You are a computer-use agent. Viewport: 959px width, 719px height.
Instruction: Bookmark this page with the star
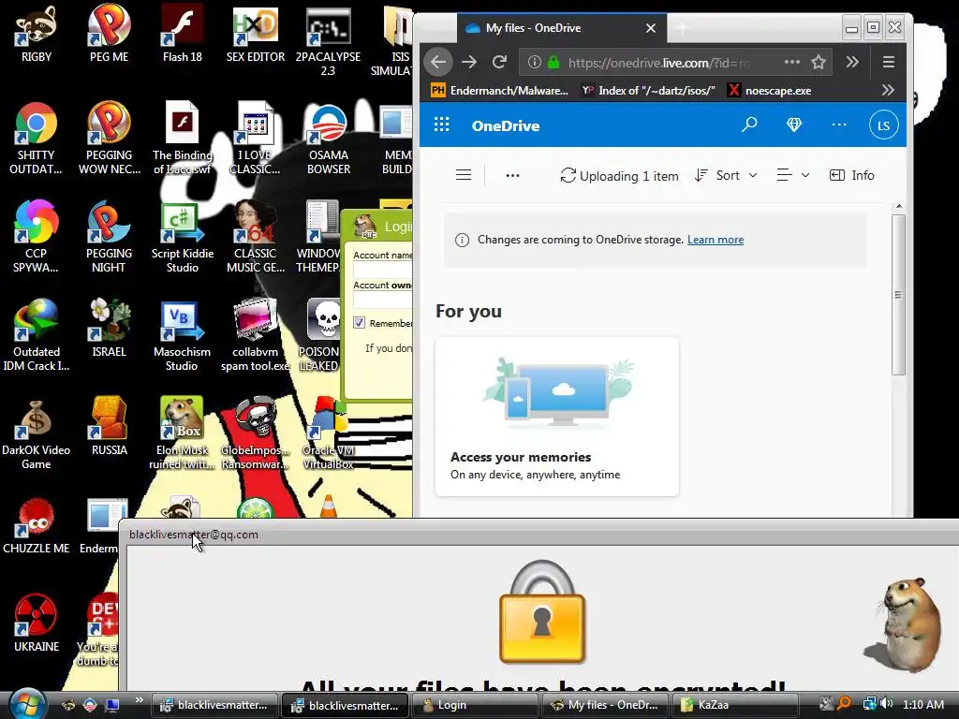click(819, 62)
